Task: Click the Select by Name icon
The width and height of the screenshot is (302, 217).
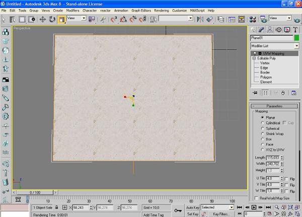Action: click(x=12, y=19)
